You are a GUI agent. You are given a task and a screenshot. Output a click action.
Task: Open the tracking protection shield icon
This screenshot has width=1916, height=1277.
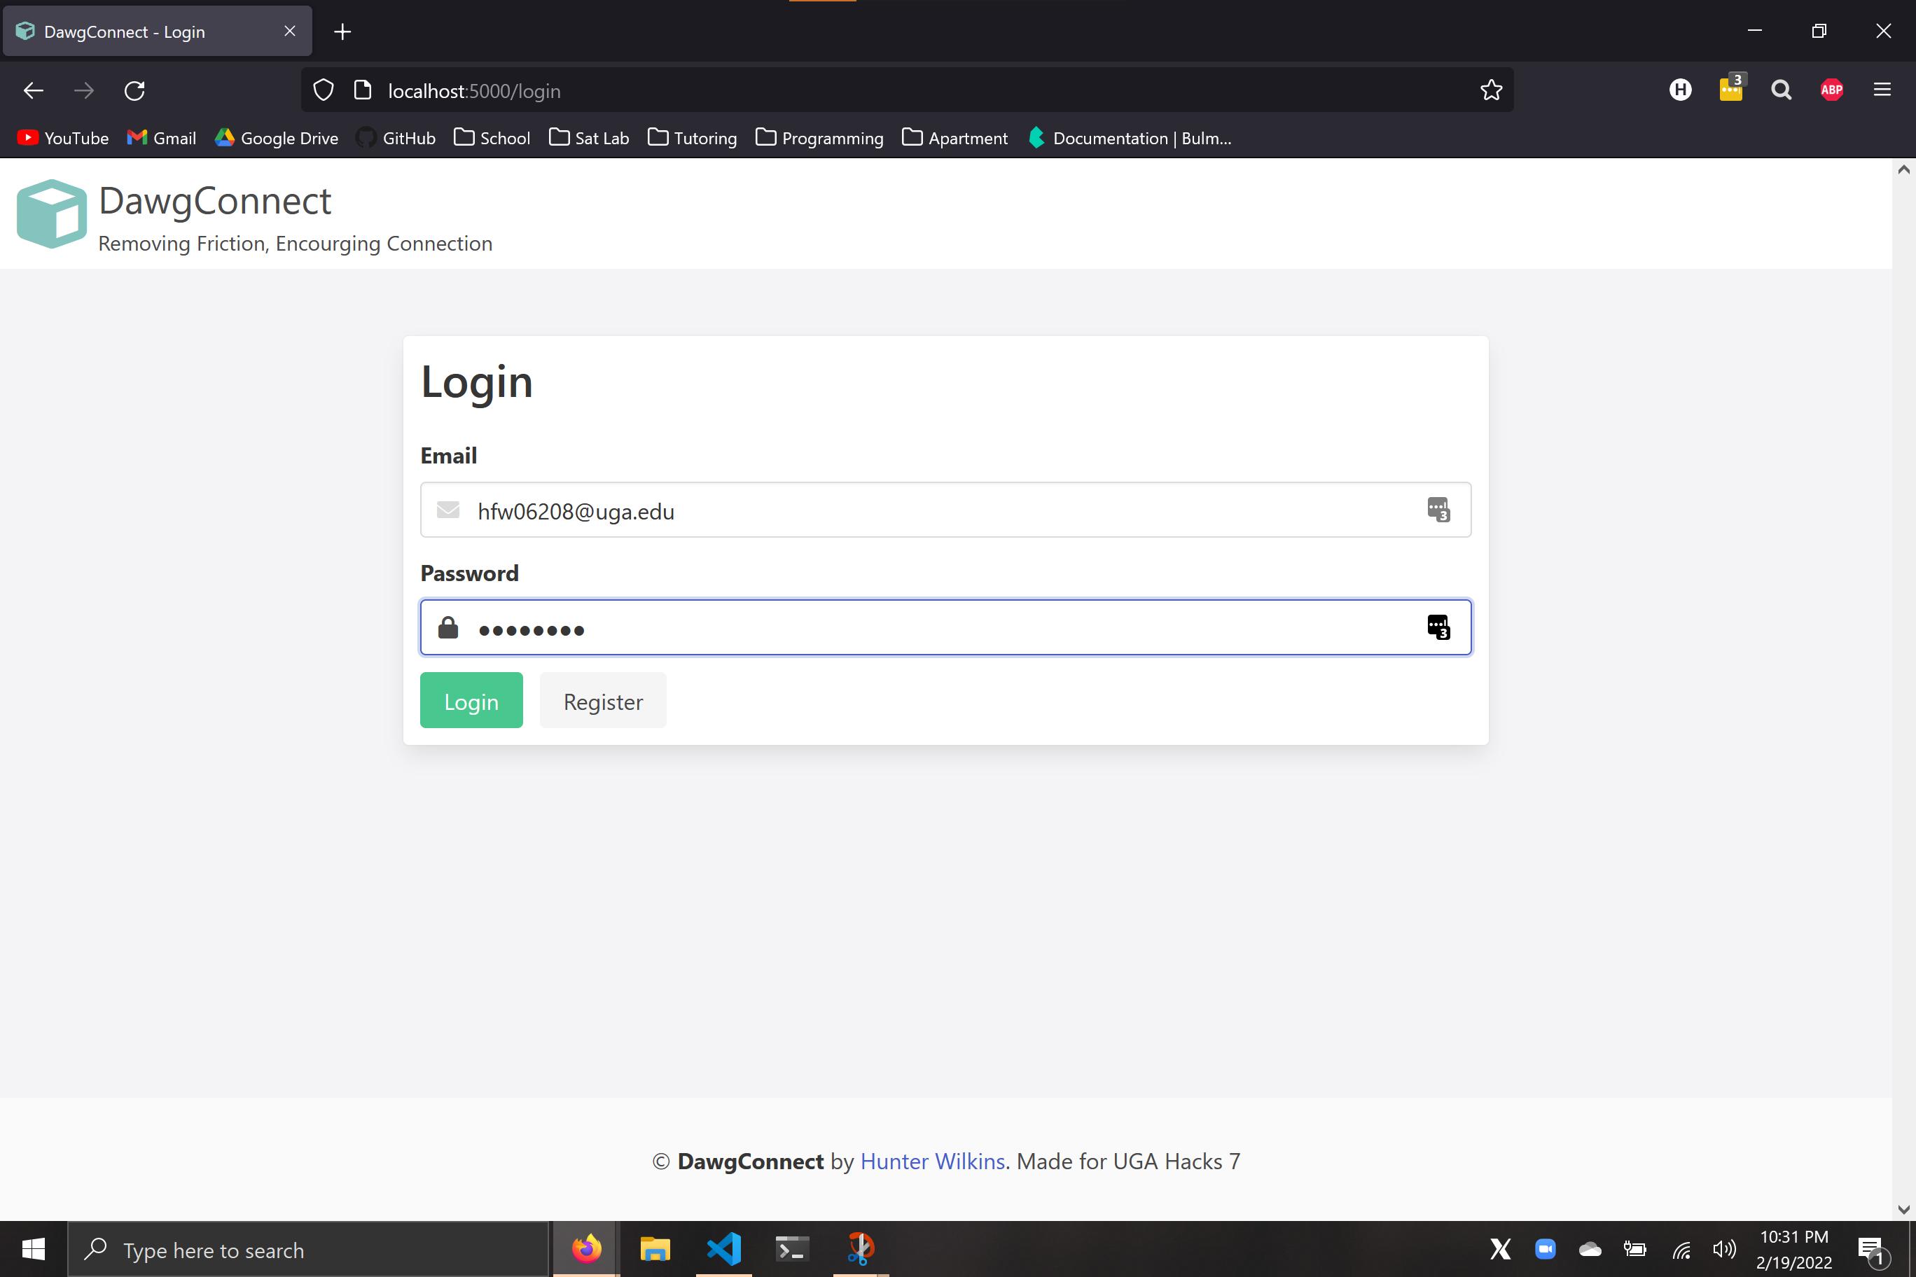coord(324,90)
